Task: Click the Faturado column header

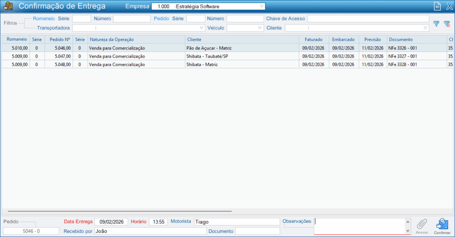Action: pyautogui.click(x=314, y=39)
